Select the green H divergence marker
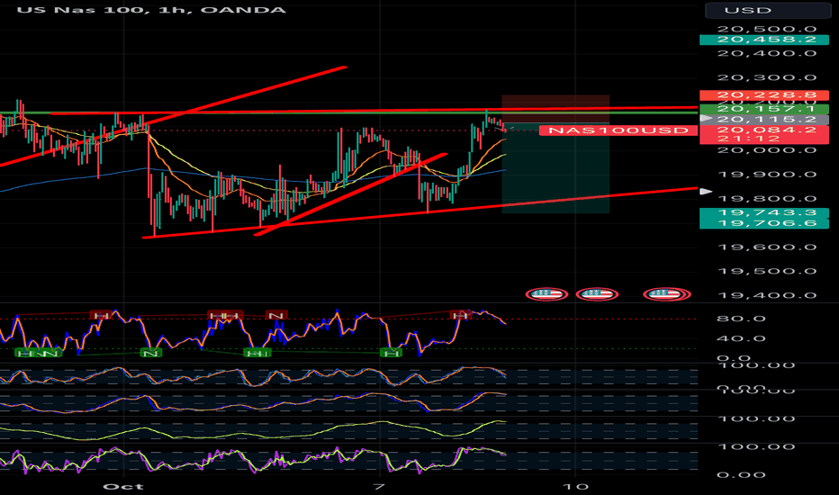839x495 pixels. click(x=391, y=353)
